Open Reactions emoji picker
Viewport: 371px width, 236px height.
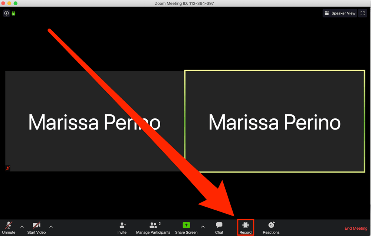[x=271, y=227]
